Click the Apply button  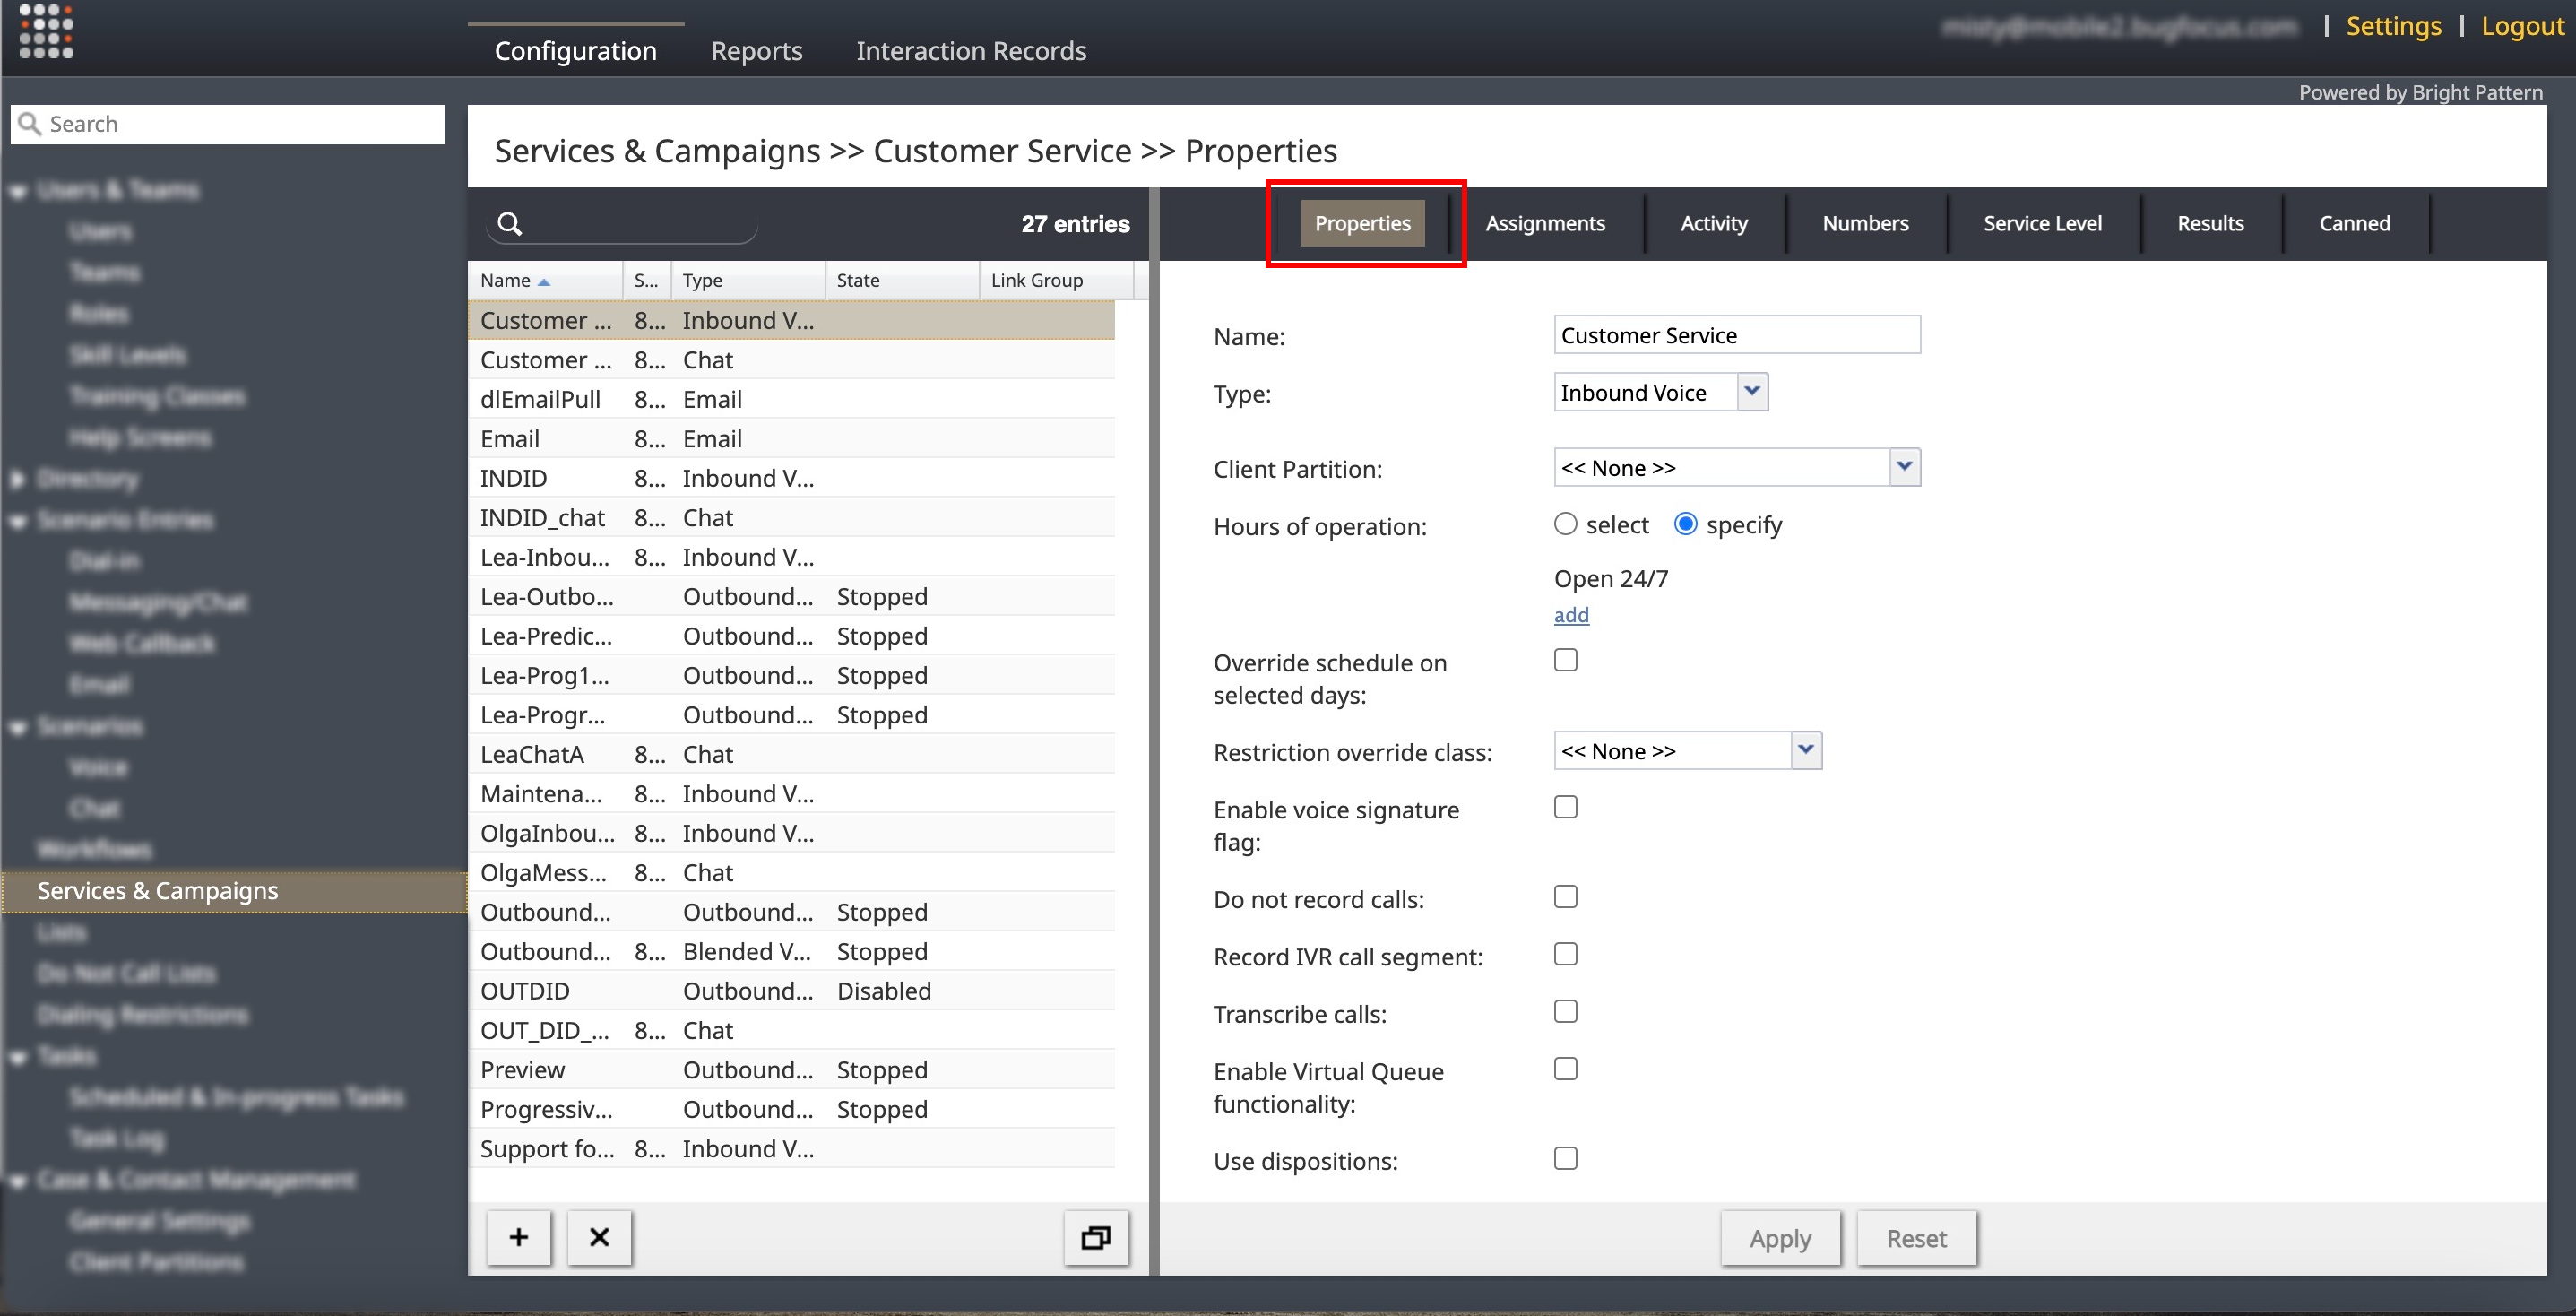point(1780,1238)
